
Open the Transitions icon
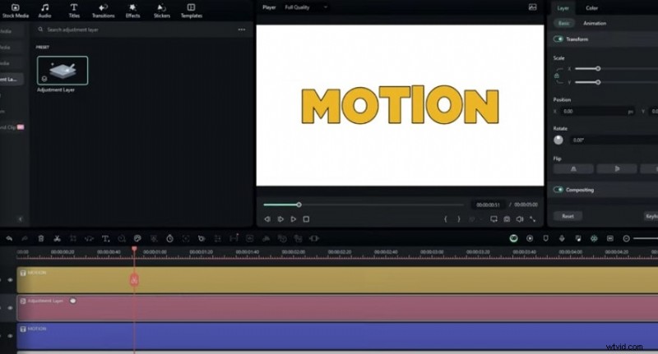pos(103,10)
